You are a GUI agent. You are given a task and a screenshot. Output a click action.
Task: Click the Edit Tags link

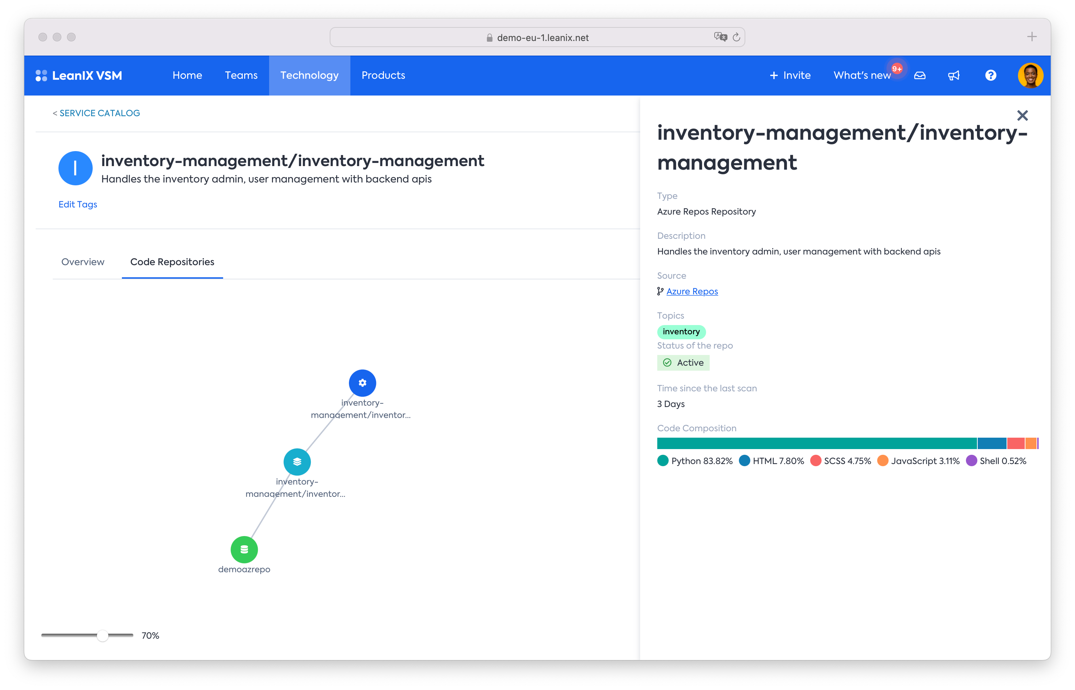pos(77,204)
